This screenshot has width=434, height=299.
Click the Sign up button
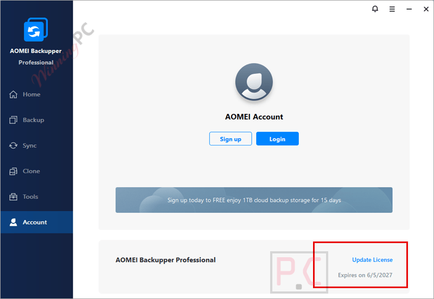231,139
